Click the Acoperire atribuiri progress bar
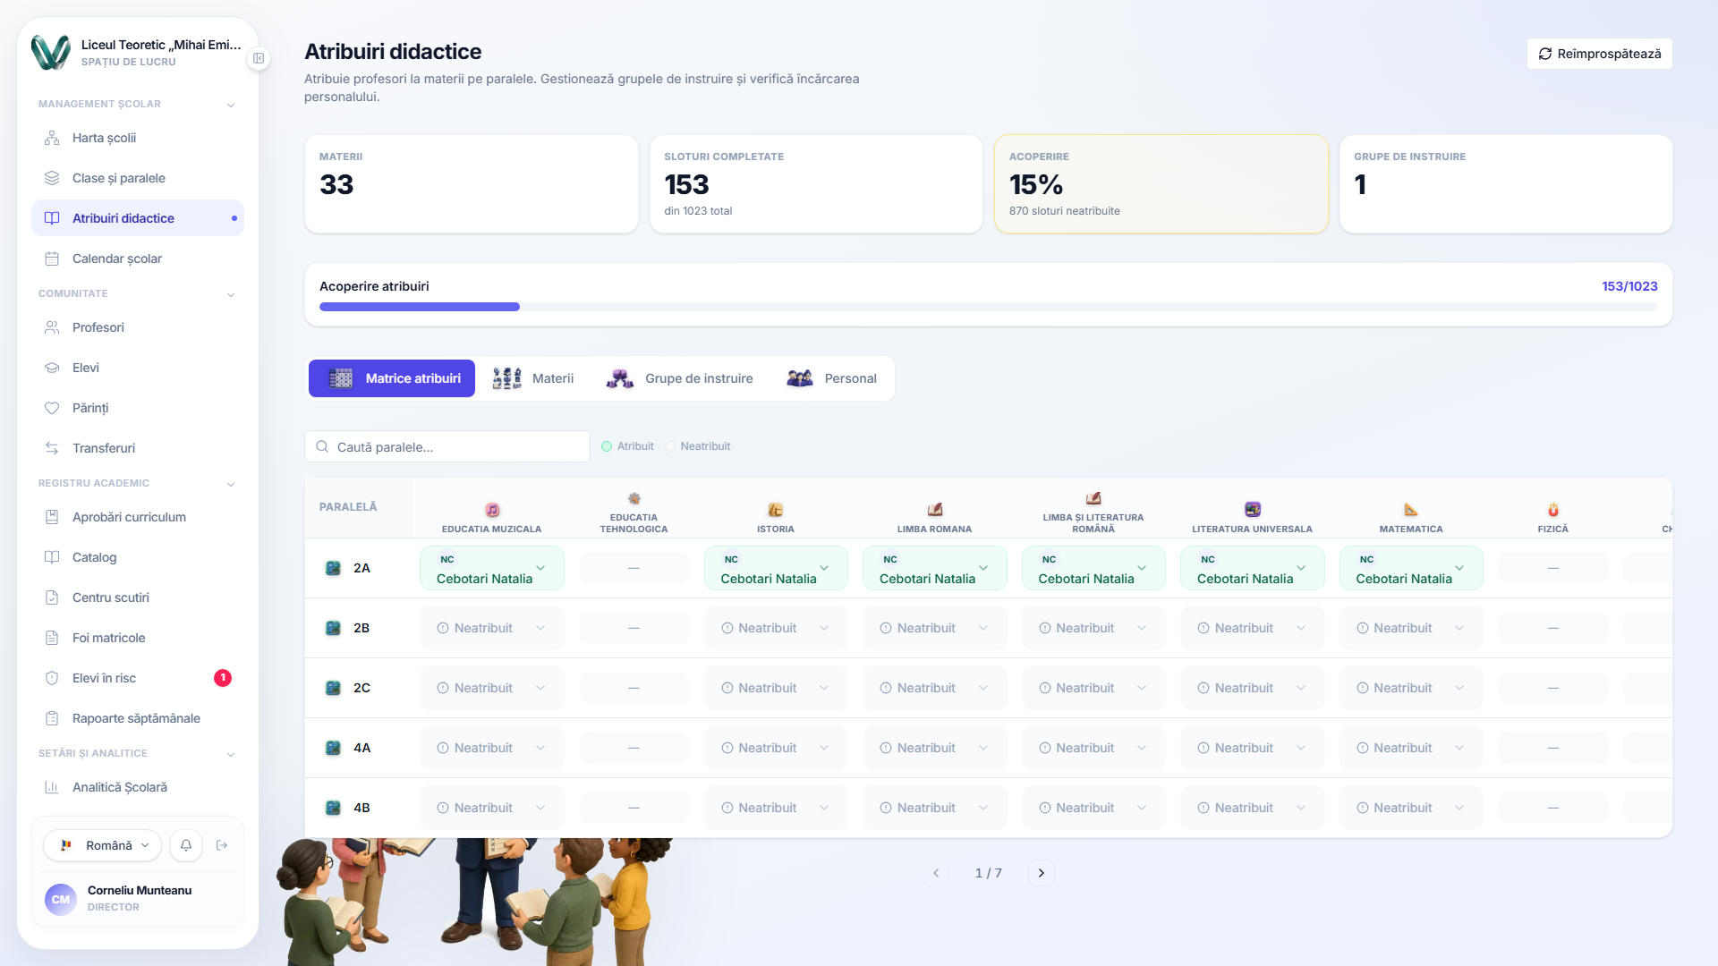This screenshot has height=966, width=1718. [x=989, y=307]
